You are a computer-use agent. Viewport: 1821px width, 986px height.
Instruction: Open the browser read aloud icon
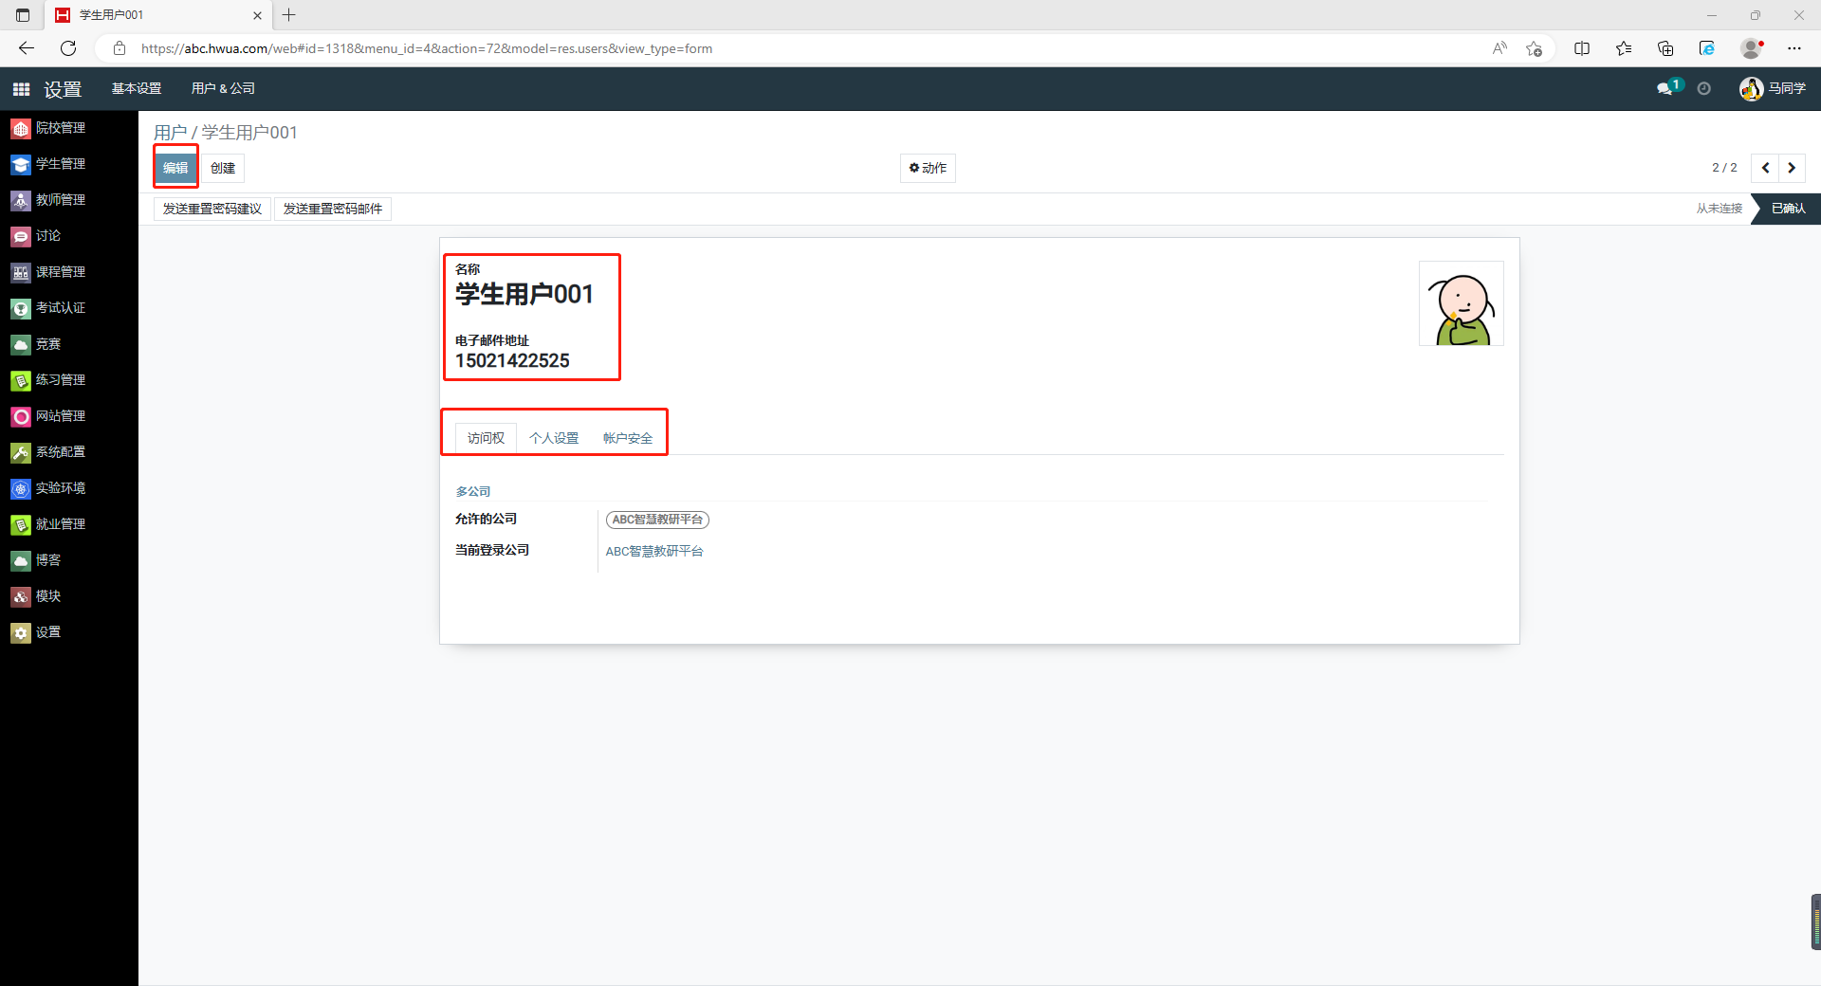[1499, 48]
